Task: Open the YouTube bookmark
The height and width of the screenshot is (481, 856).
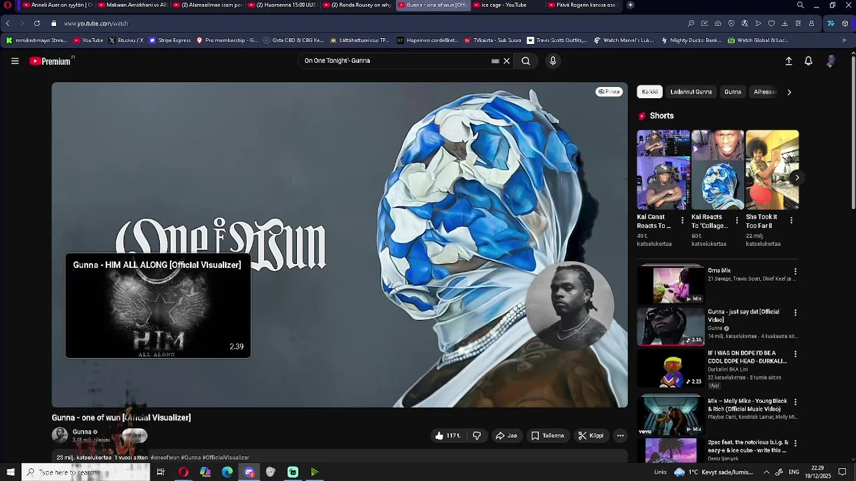Action: [x=88, y=40]
